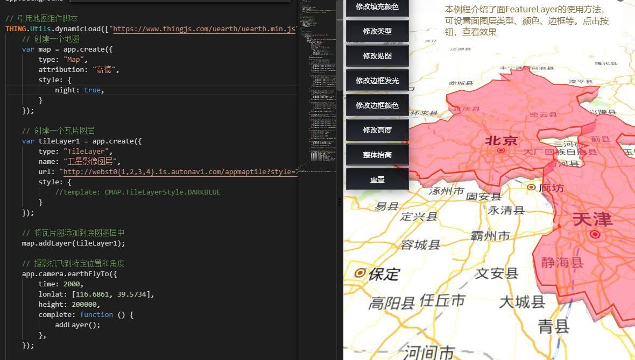Image resolution: width=635 pixels, height=360 pixels.
Task: Click the 重置 reset button
Action: (377, 179)
